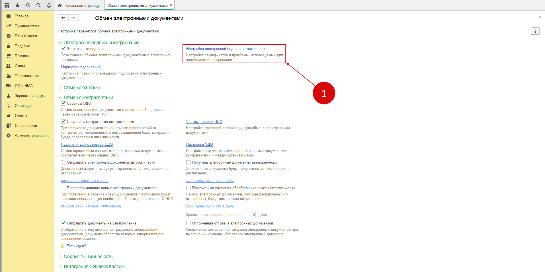Click the Производство factory icon
This screenshot has width=545, height=272.
point(9,76)
